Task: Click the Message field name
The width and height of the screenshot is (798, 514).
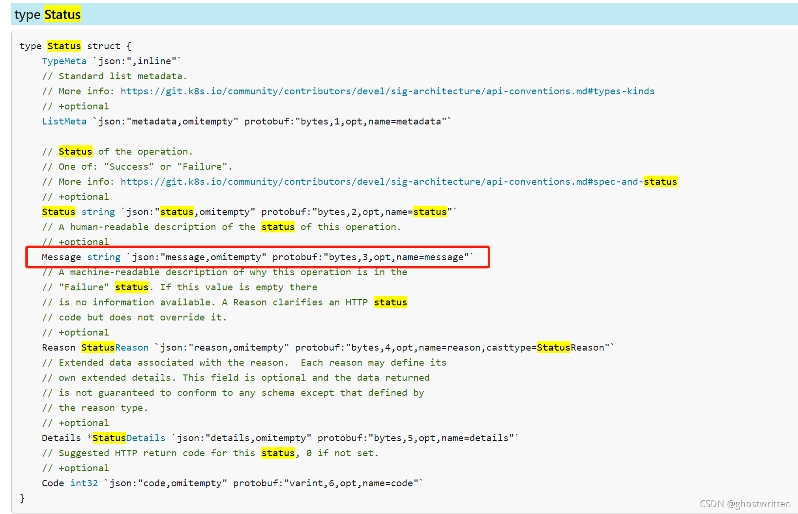Action: coord(61,257)
